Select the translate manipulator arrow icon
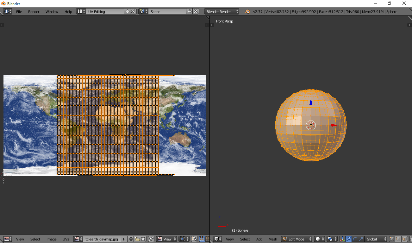The height and width of the screenshot is (243, 412). [x=348, y=239]
